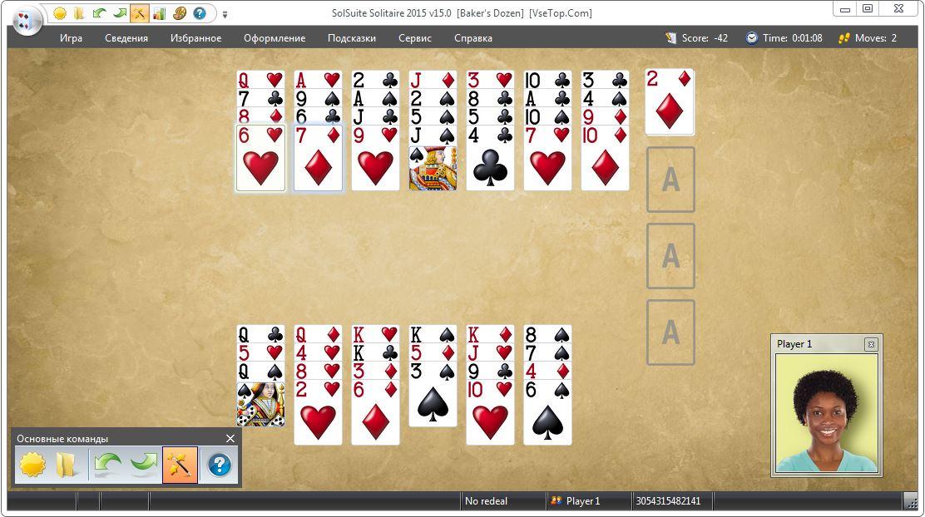Open the appearance palette icon in top toolbar
This screenshot has width=925, height=517.
[180, 13]
